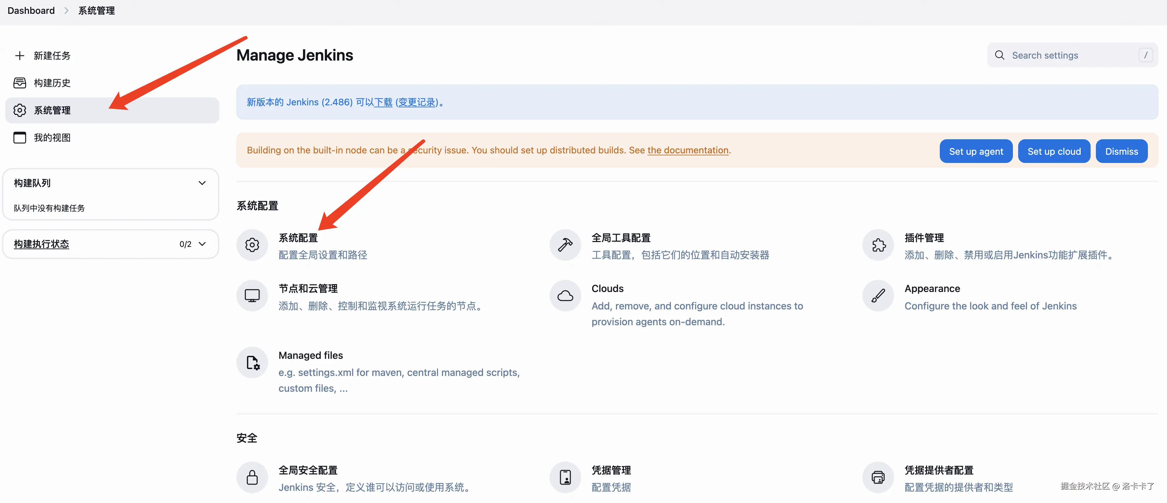This screenshot has height=503, width=1167.
Task: Open Appearance paintbrush icon
Action: tap(878, 296)
